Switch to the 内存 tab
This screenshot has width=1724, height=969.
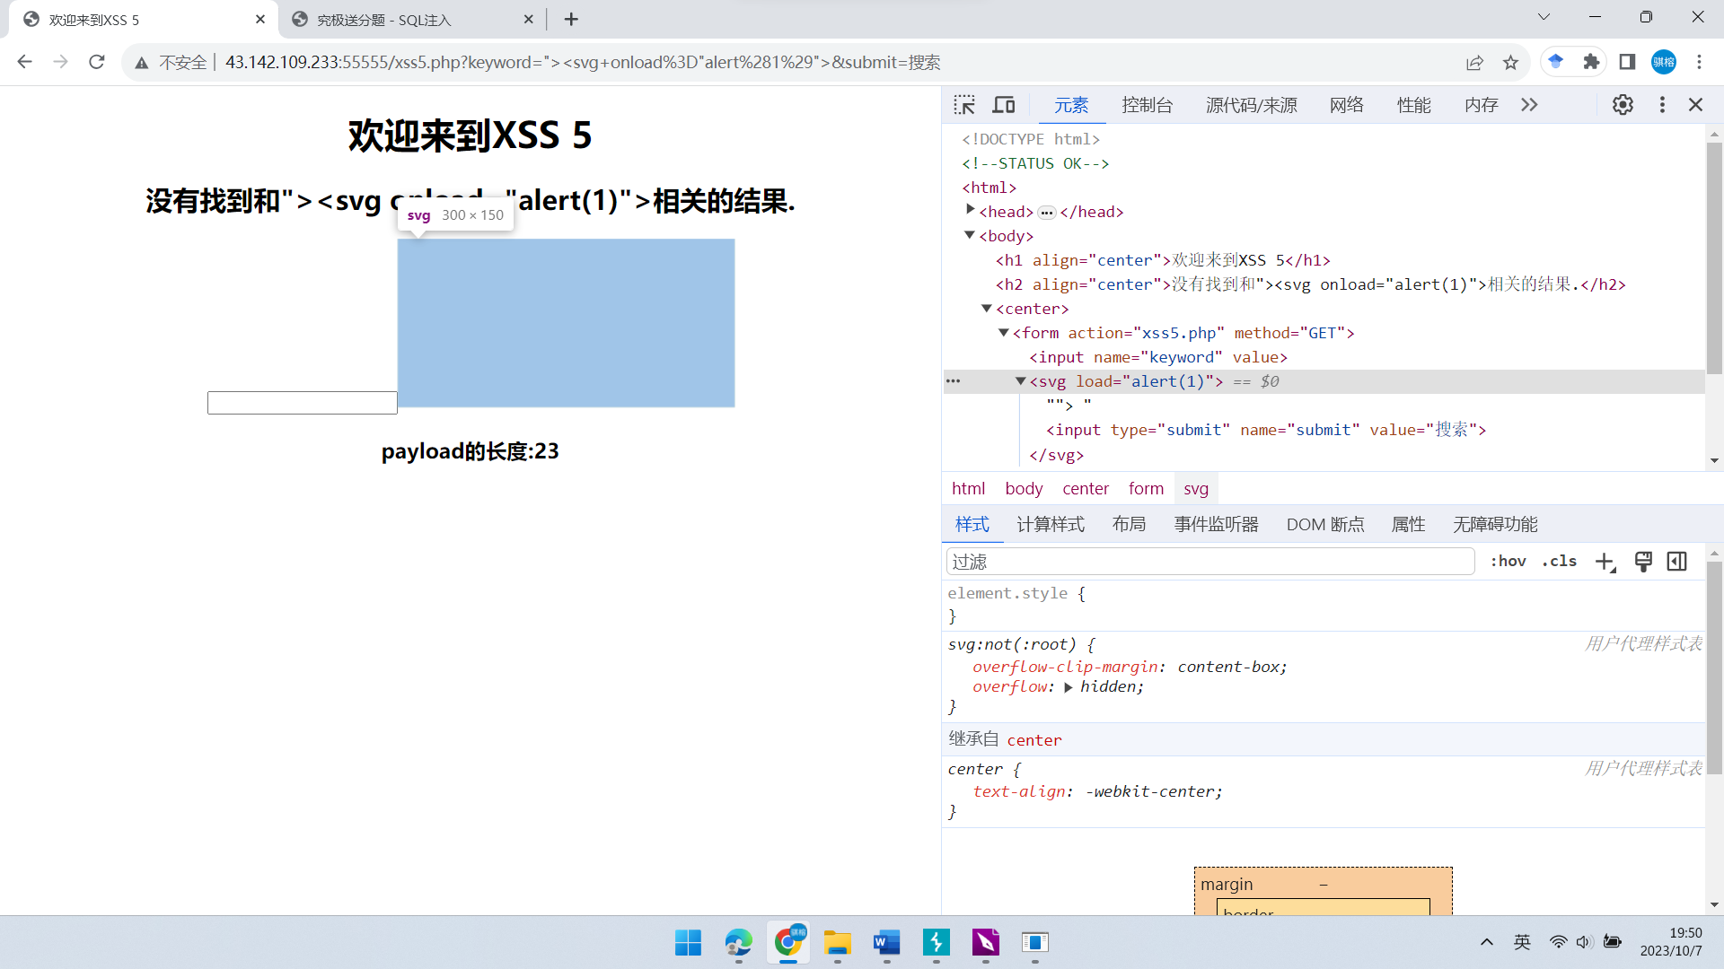pos(1482,105)
